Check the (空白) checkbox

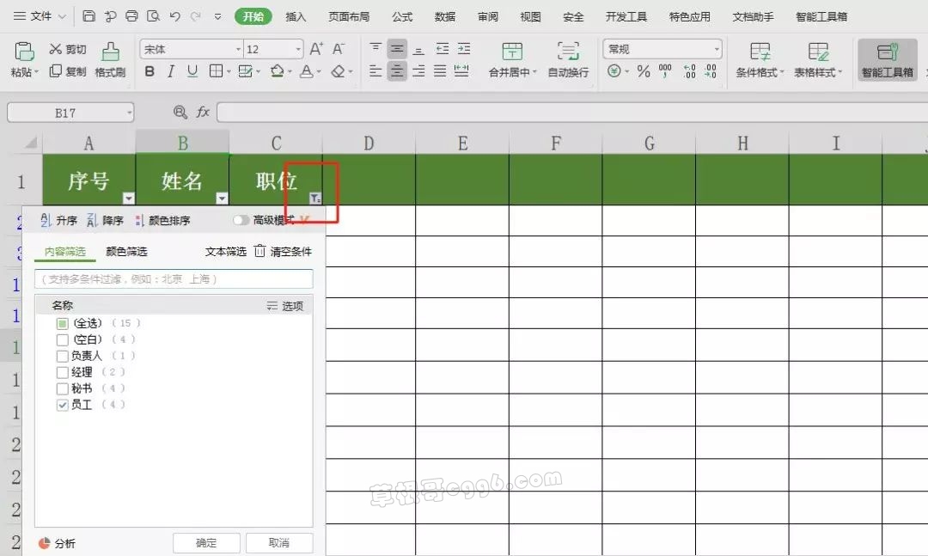(x=63, y=340)
